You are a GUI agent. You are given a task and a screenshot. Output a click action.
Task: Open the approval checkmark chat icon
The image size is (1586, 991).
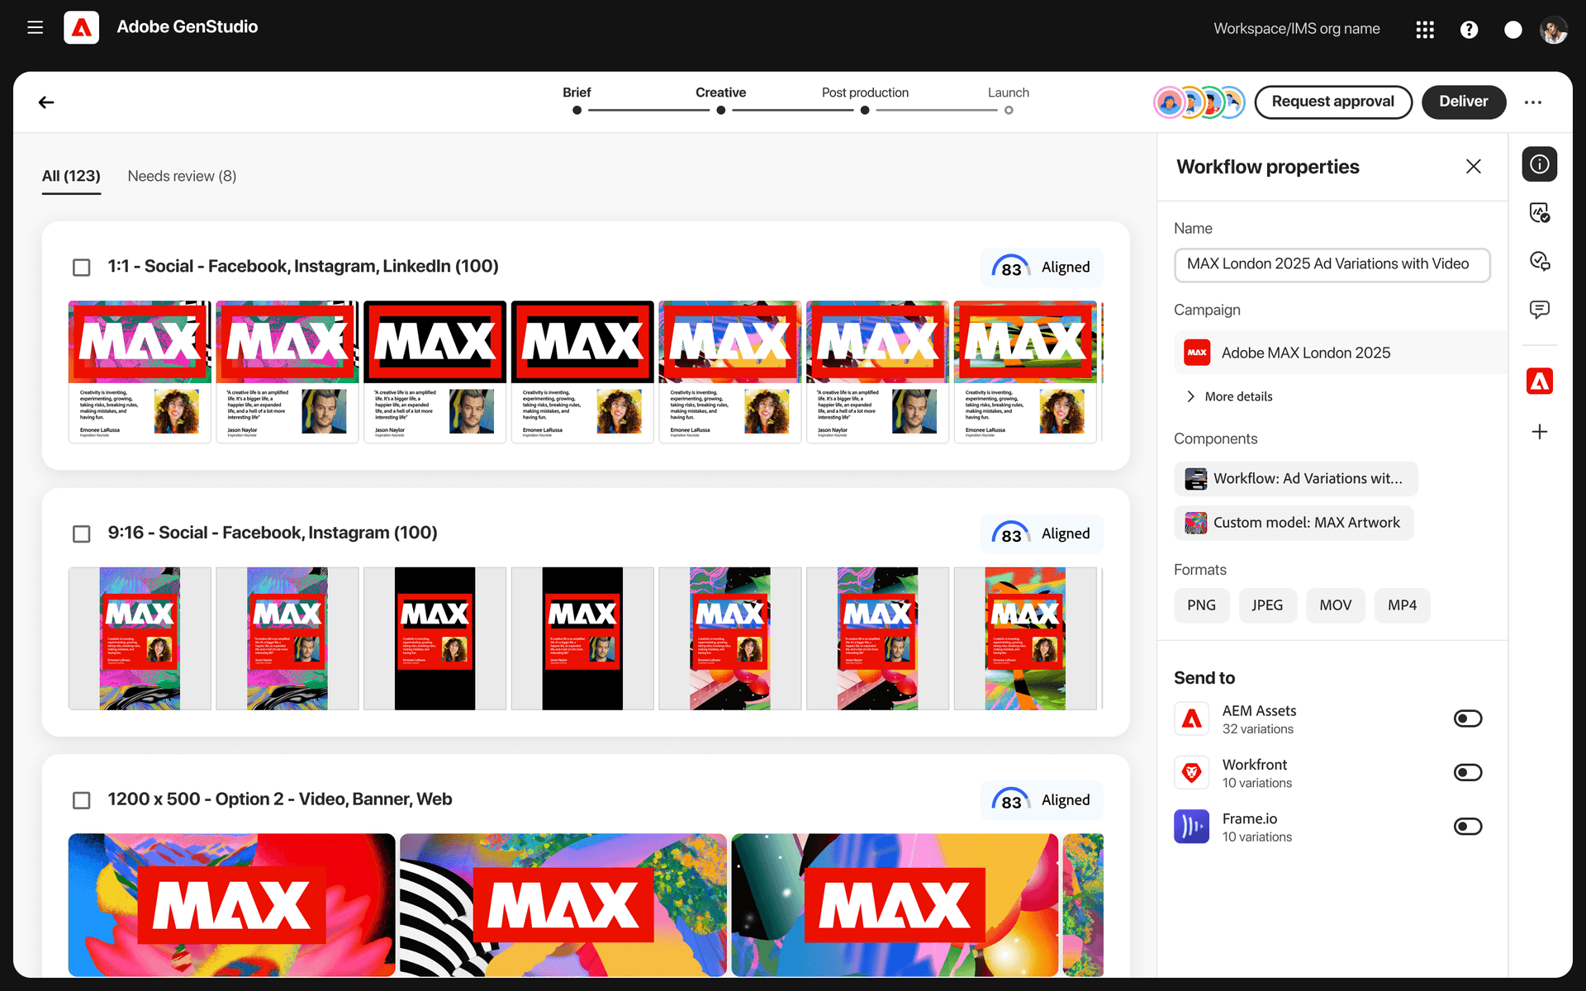point(1540,261)
